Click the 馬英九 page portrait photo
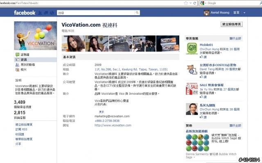Image resolution: width=262 pixels, height=163 pixels. click(x=192, y=109)
